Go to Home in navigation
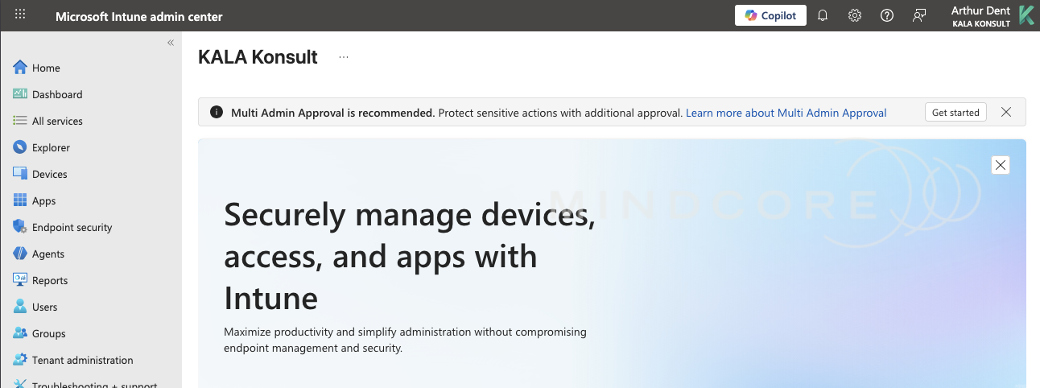 point(46,68)
